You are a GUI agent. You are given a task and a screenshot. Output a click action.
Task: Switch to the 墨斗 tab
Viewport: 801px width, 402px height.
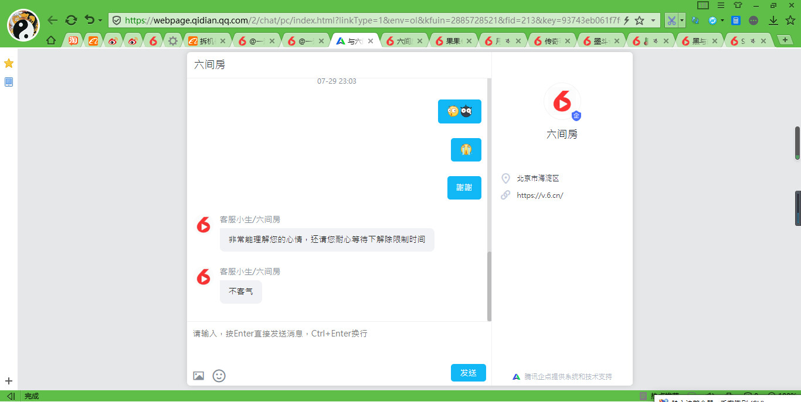(x=602, y=41)
